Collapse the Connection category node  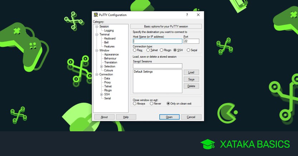point(97,74)
